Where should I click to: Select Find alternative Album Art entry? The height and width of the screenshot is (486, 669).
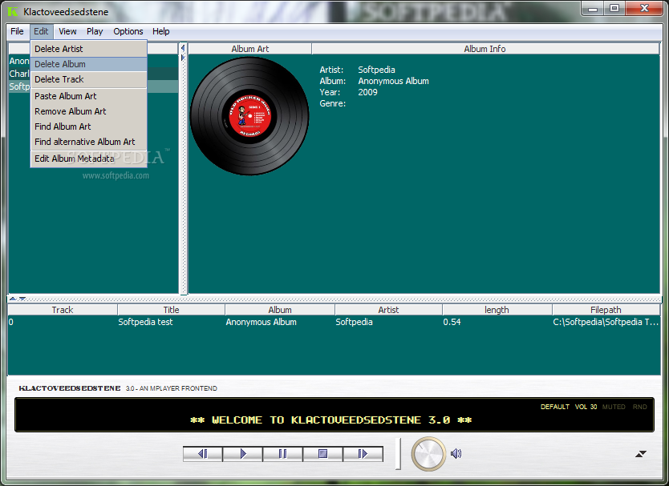(89, 142)
